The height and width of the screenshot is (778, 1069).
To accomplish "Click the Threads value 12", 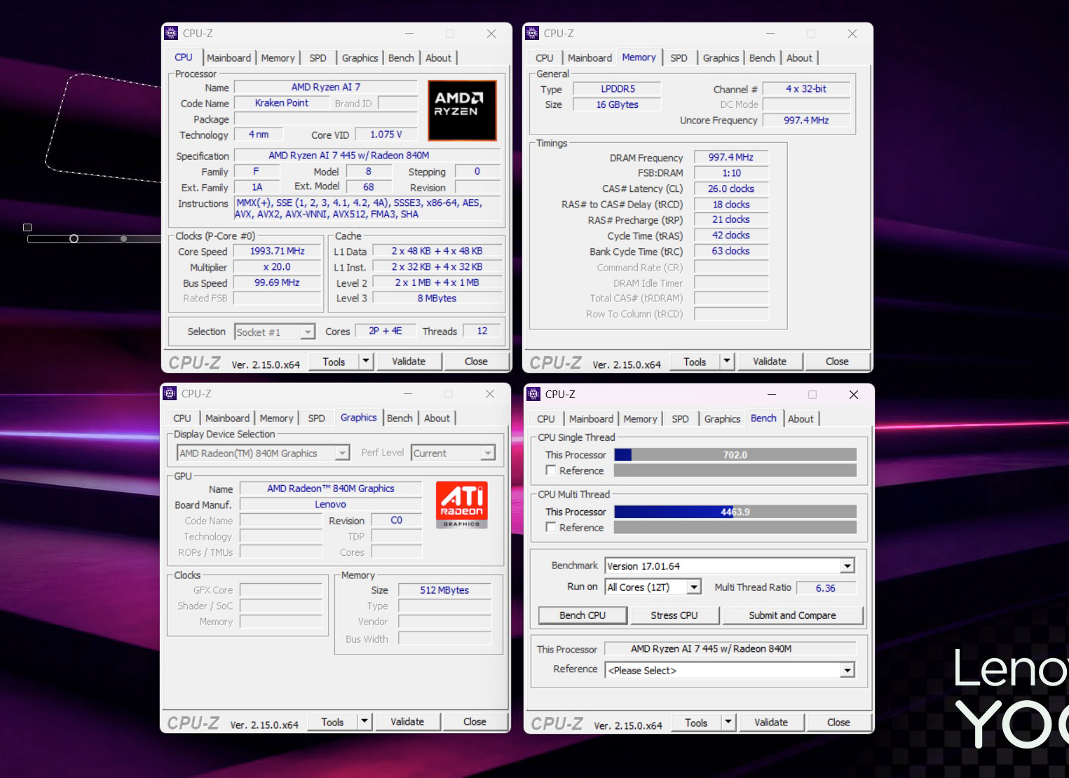I will pos(482,331).
